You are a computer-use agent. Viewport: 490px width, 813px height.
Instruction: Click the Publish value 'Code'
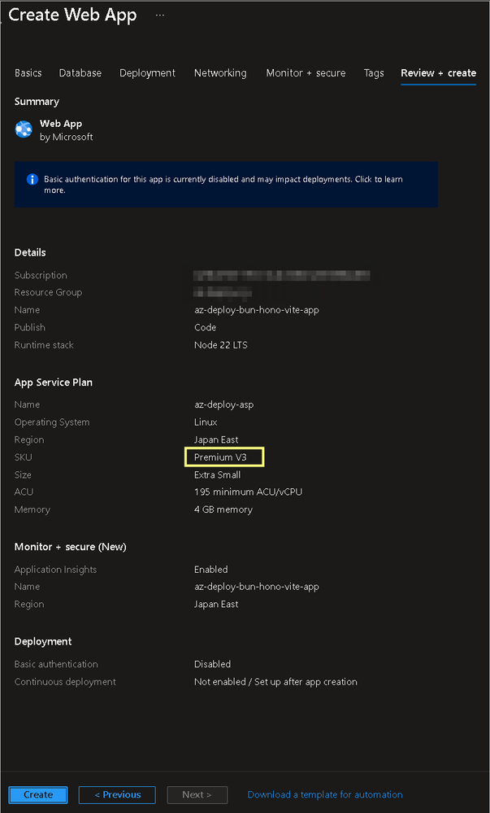point(205,328)
